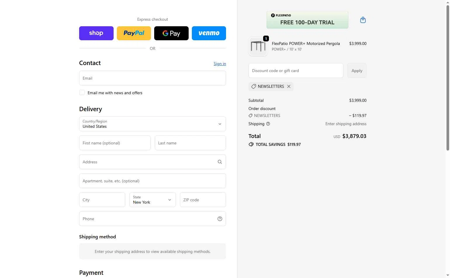Screen dimensions: 450x278
Task: Click the Last name field
Action: [190, 143]
